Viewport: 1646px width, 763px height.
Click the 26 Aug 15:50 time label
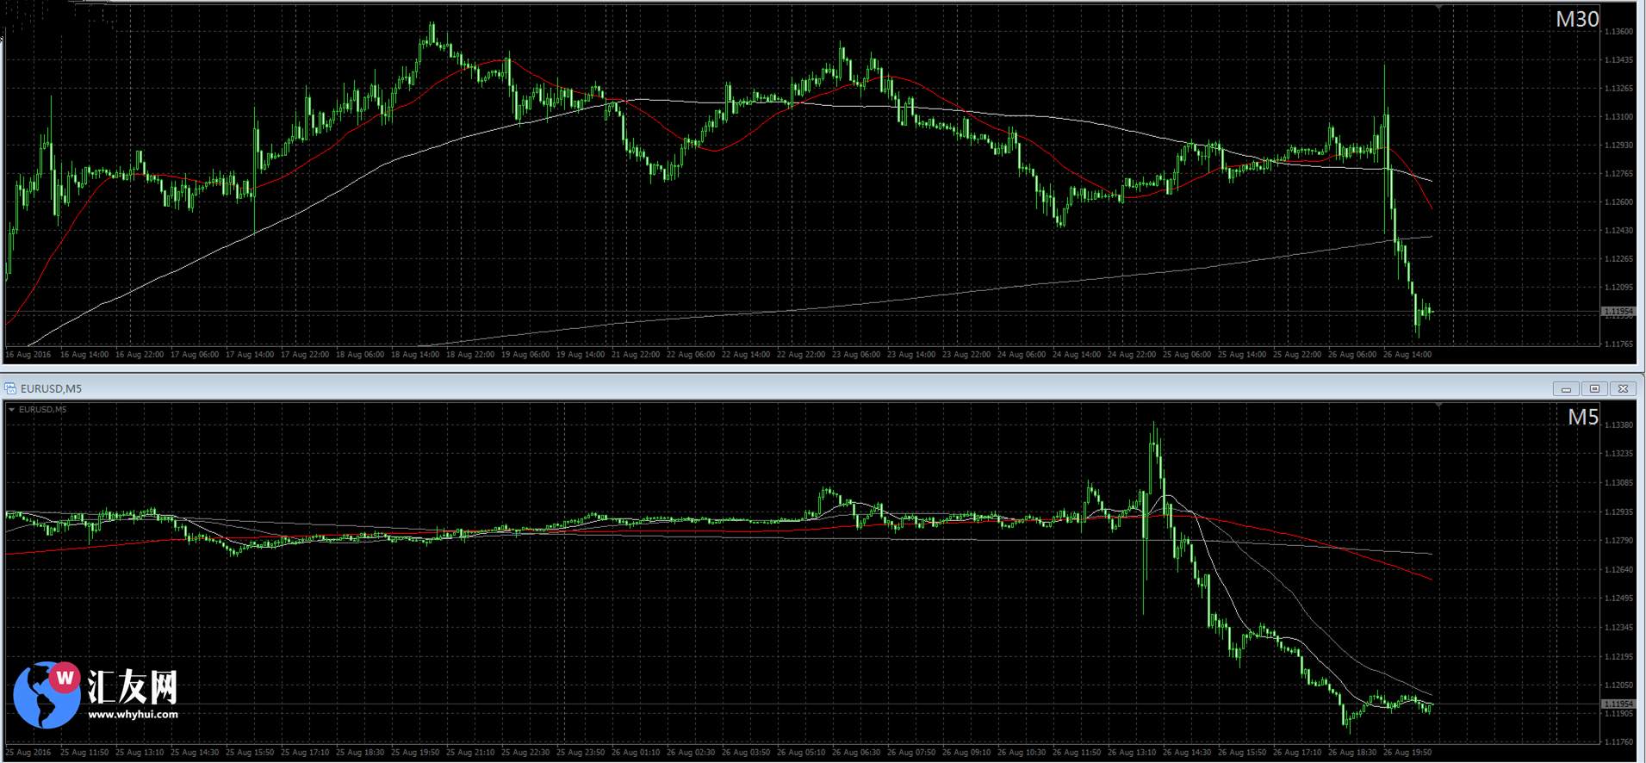(1242, 753)
